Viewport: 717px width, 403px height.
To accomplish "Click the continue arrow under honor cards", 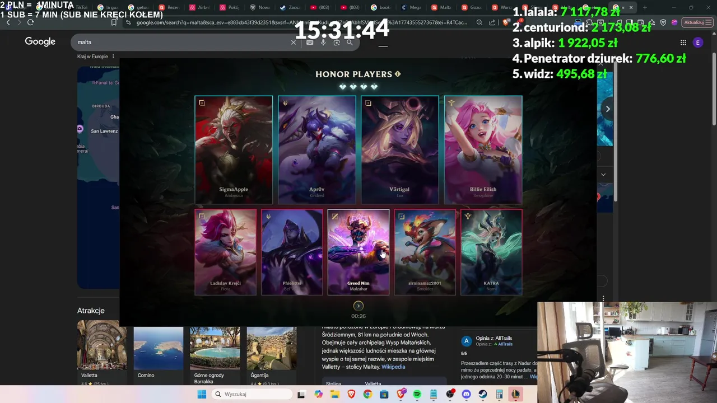I will (x=358, y=306).
